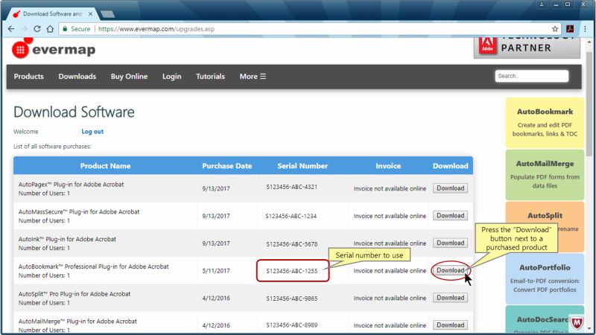Bookmark this page with star icon
Viewport: 596px width, 335px height.
555,29
